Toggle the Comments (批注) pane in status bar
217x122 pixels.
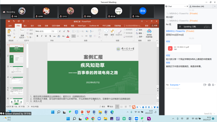coord(111,107)
